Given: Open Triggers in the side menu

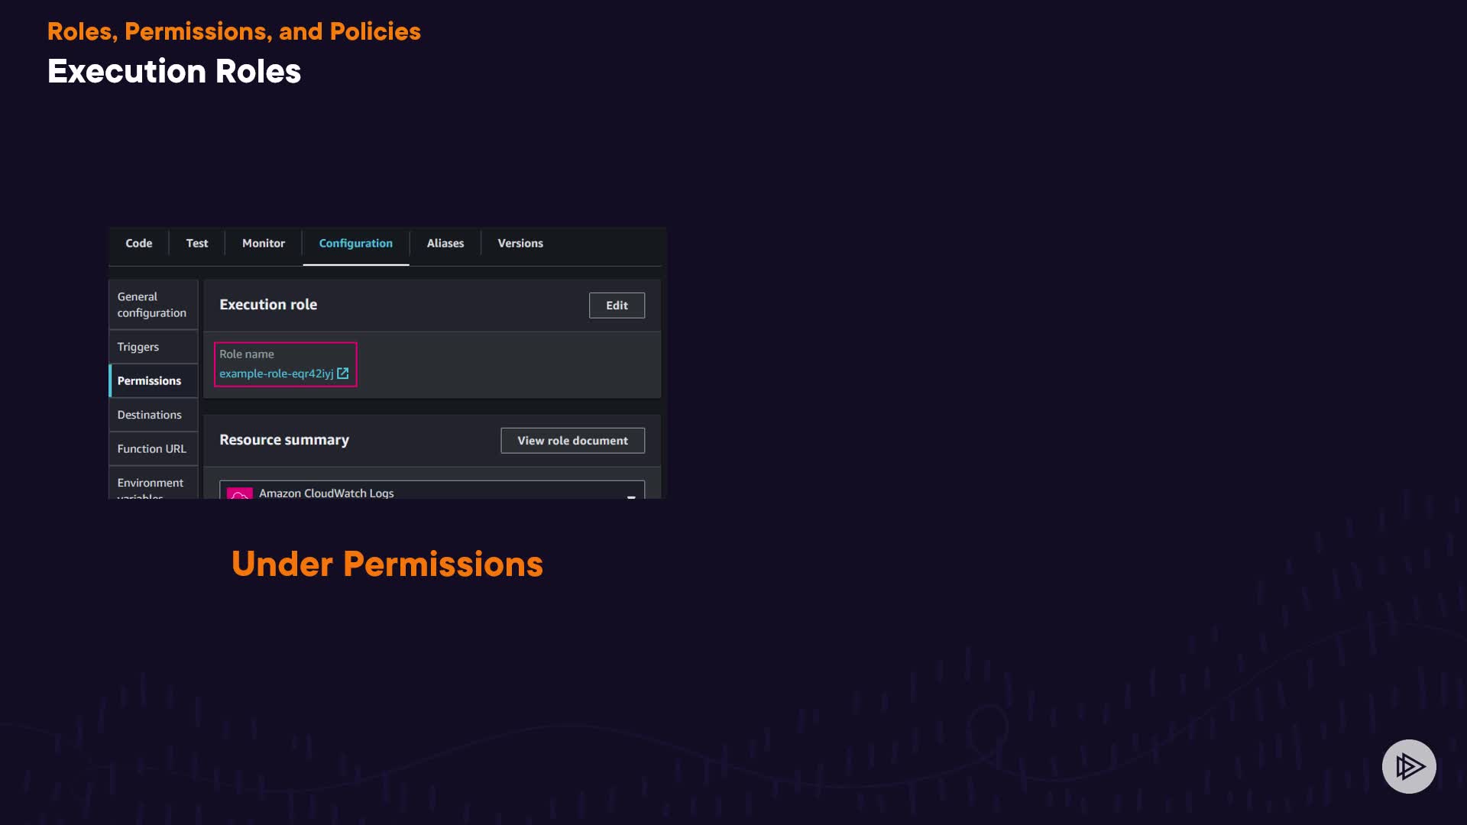Looking at the screenshot, I should click(x=138, y=347).
